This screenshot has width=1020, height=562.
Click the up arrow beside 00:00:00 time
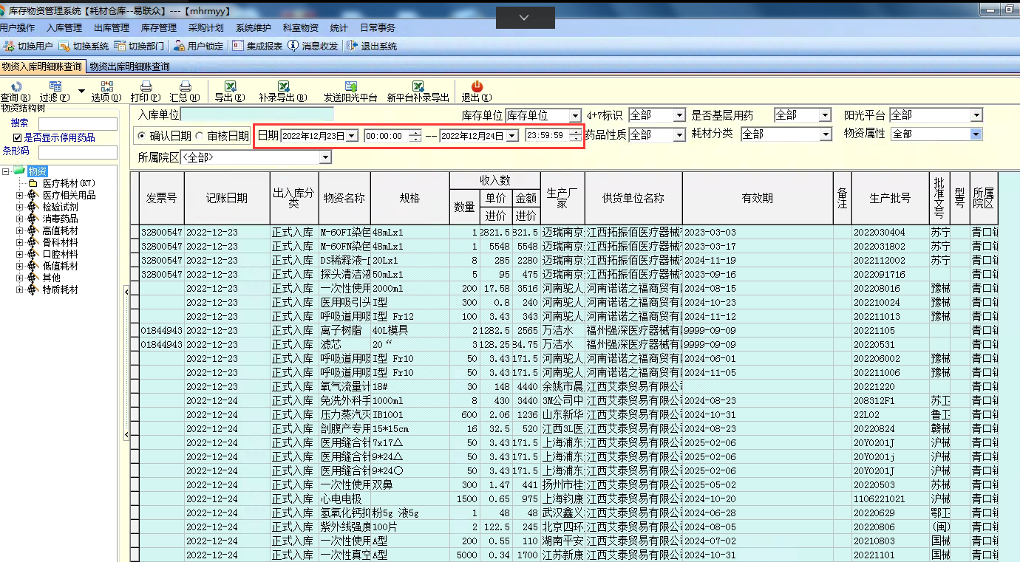(x=415, y=133)
